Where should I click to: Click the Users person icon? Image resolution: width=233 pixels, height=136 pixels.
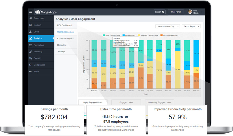pyautogui.click(x=30, y=32)
